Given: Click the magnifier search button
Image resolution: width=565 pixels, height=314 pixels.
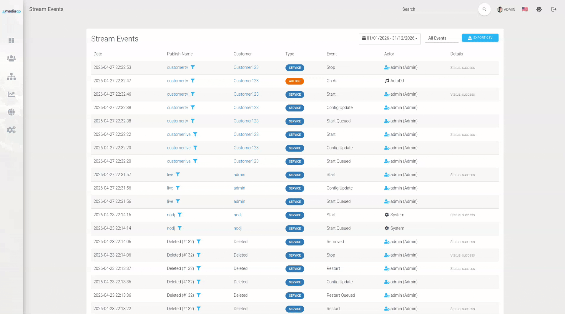Looking at the screenshot, I should (x=484, y=9).
